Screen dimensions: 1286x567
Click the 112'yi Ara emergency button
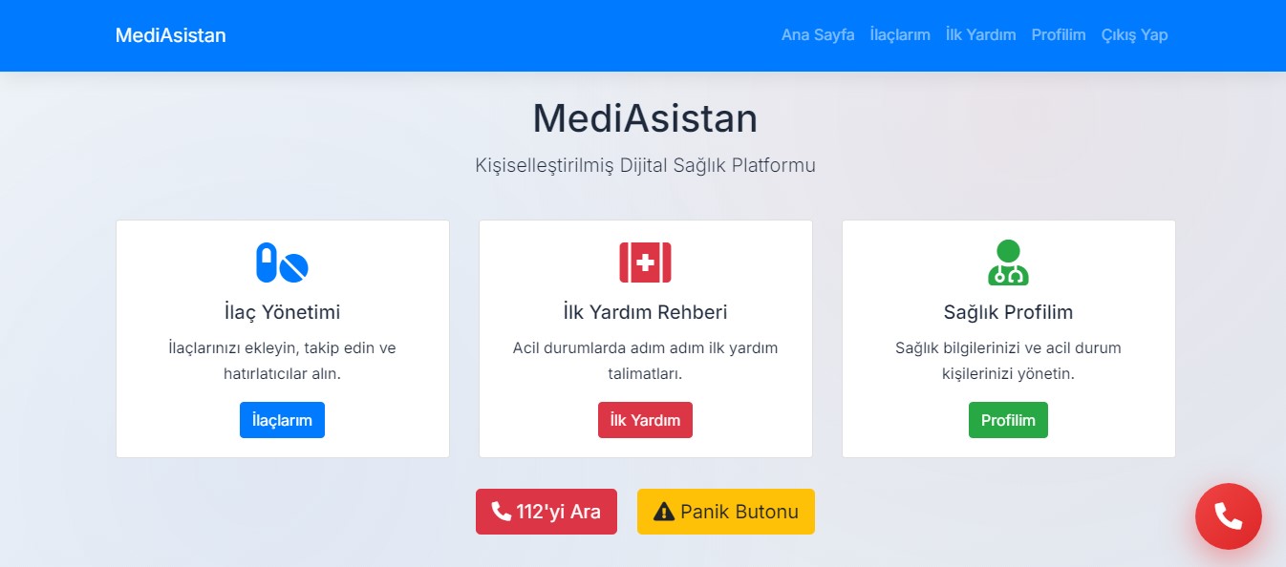(546, 512)
